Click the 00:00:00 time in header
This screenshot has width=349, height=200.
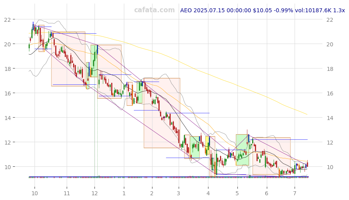click(239, 10)
